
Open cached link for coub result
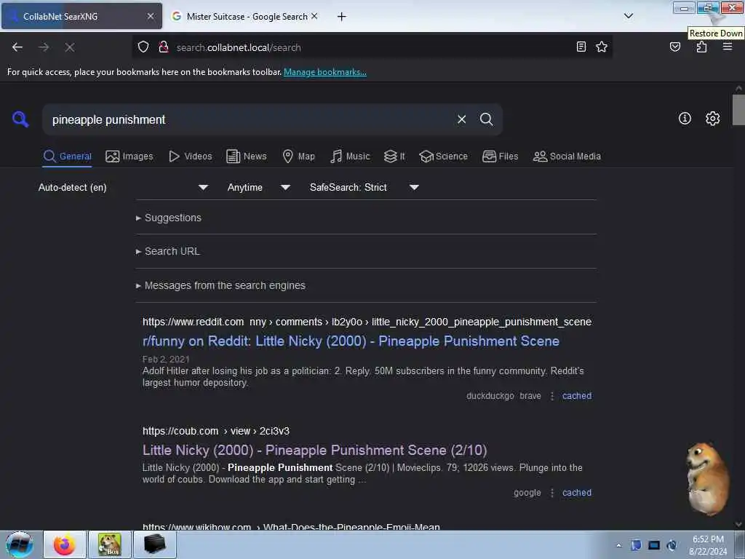click(577, 493)
